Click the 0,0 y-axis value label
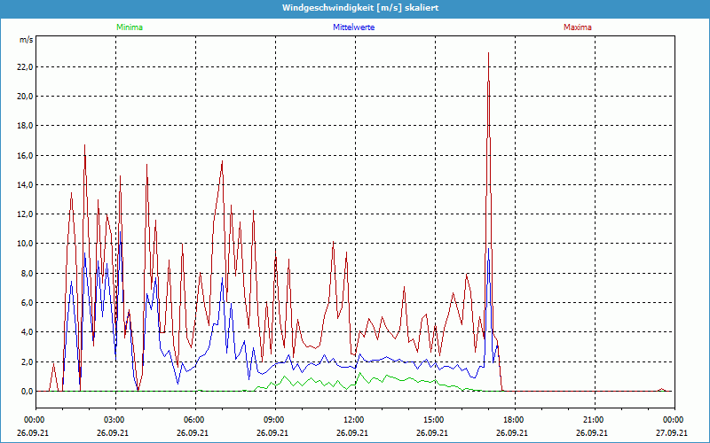 [27, 391]
